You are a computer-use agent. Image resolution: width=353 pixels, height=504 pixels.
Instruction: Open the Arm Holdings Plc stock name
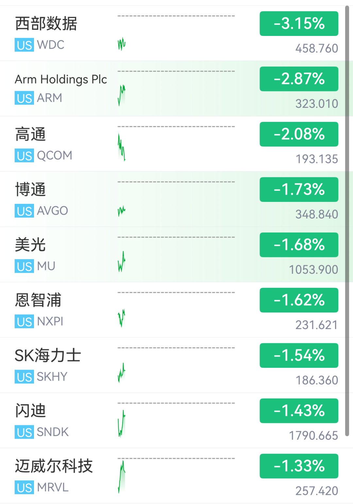click(x=61, y=79)
